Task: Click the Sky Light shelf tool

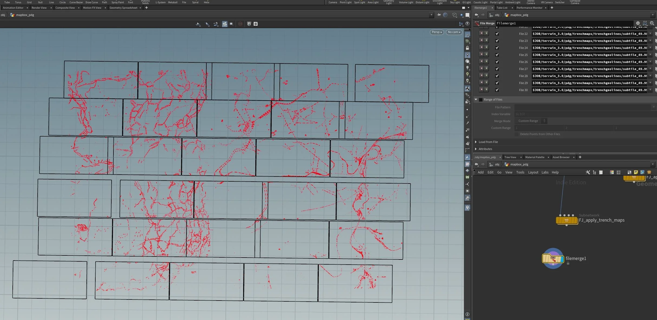Action: click(x=455, y=2)
